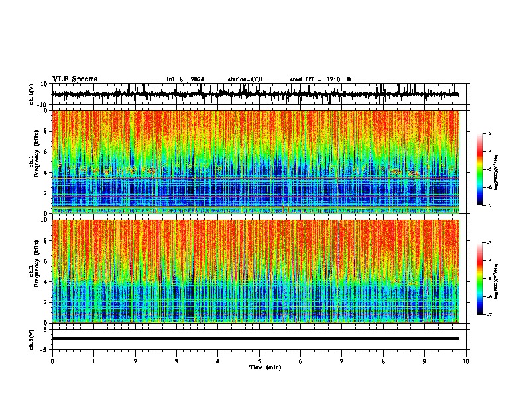Click the Time (min) axis label
Screen dimensions: 525x405
265,367
